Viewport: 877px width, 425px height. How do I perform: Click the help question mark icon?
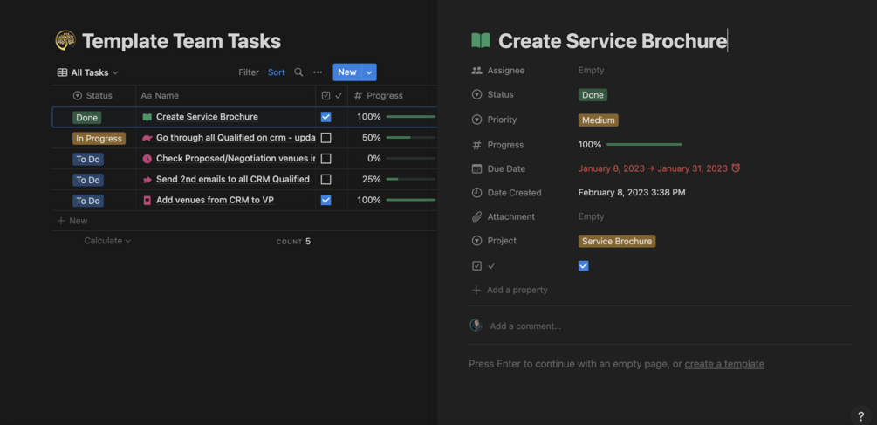(x=860, y=416)
